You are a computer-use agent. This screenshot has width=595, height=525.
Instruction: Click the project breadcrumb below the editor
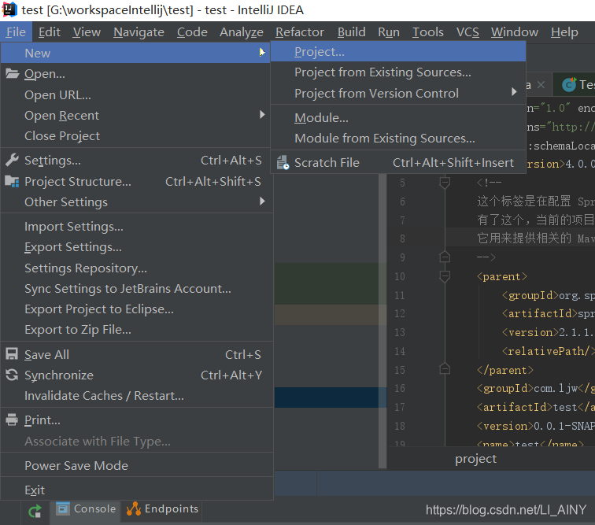[475, 459]
